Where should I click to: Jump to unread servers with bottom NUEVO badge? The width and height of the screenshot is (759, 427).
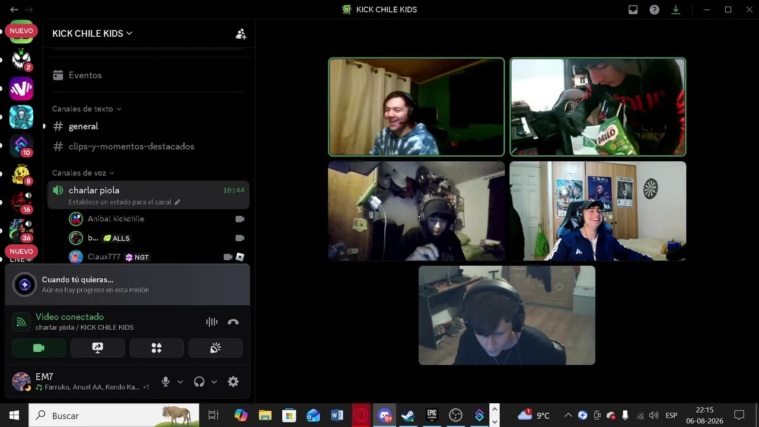21,251
